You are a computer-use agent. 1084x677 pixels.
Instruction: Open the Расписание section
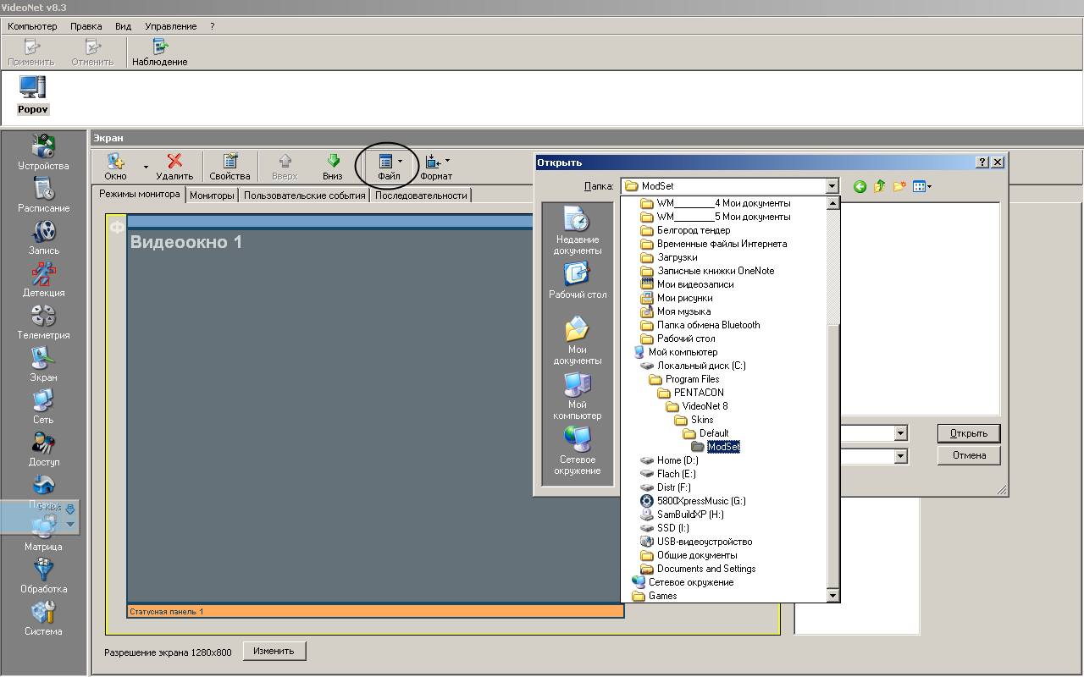point(43,195)
